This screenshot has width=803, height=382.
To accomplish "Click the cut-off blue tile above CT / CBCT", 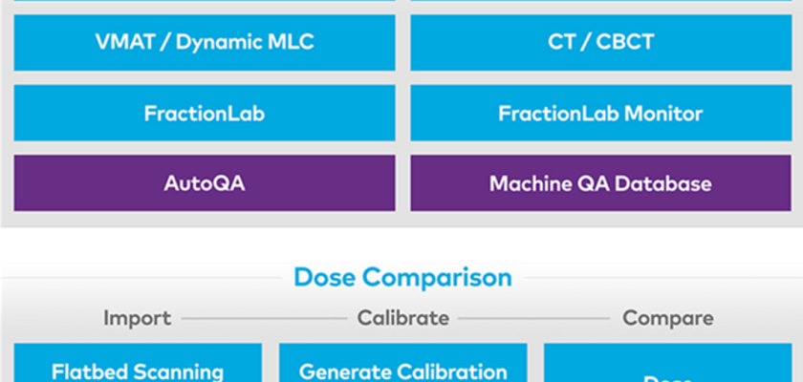I will pos(600,1).
